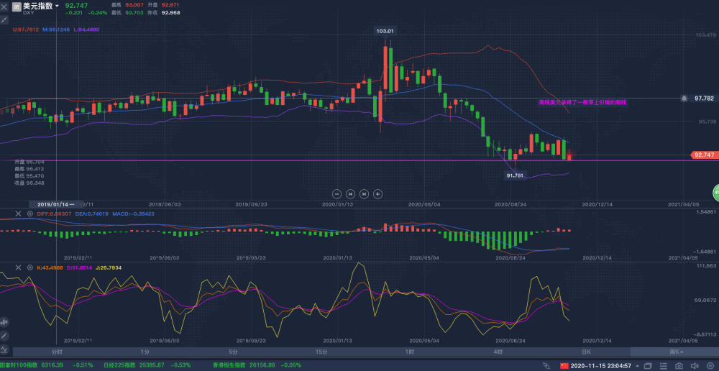Close the KDJ indicator panel
The height and width of the screenshot is (371, 719).
(19, 267)
